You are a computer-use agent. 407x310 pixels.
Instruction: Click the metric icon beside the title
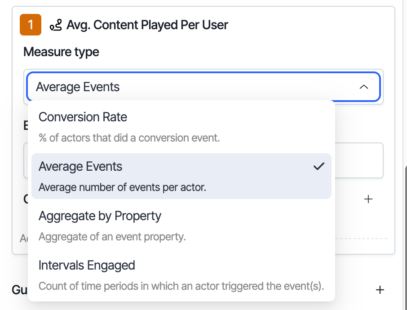tap(56, 25)
